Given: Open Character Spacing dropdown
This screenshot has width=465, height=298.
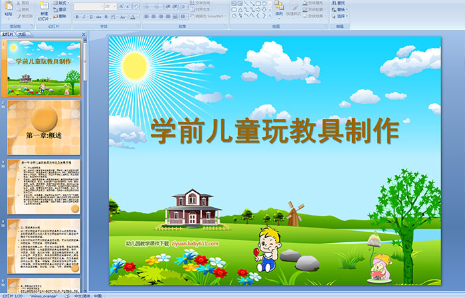Looking at the screenshot, I should [x=114, y=17].
